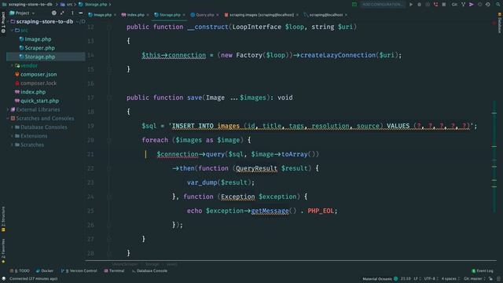Open the Structure side tool tab
The image size is (503, 283).
click(x=3, y=219)
